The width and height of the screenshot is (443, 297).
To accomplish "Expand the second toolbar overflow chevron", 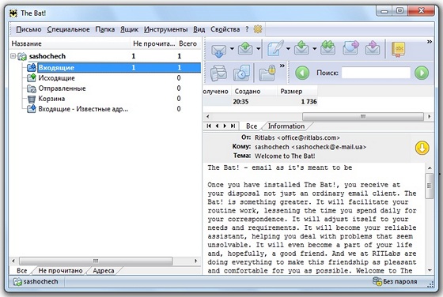I will [x=282, y=66].
